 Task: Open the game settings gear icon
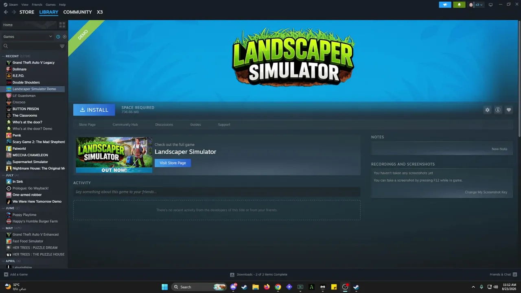[487, 110]
